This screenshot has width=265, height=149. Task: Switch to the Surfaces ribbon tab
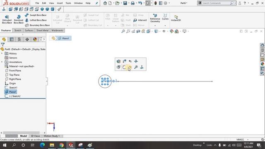pyautogui.click(x=29, y=30)
